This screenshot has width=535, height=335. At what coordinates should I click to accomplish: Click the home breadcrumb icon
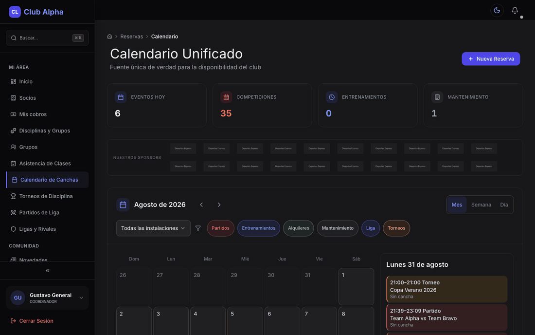109,37
